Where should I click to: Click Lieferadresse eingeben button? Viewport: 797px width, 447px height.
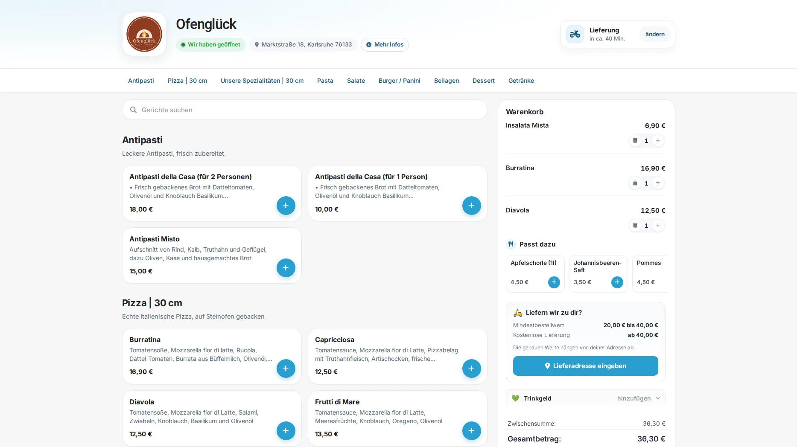tap(586, 366)
